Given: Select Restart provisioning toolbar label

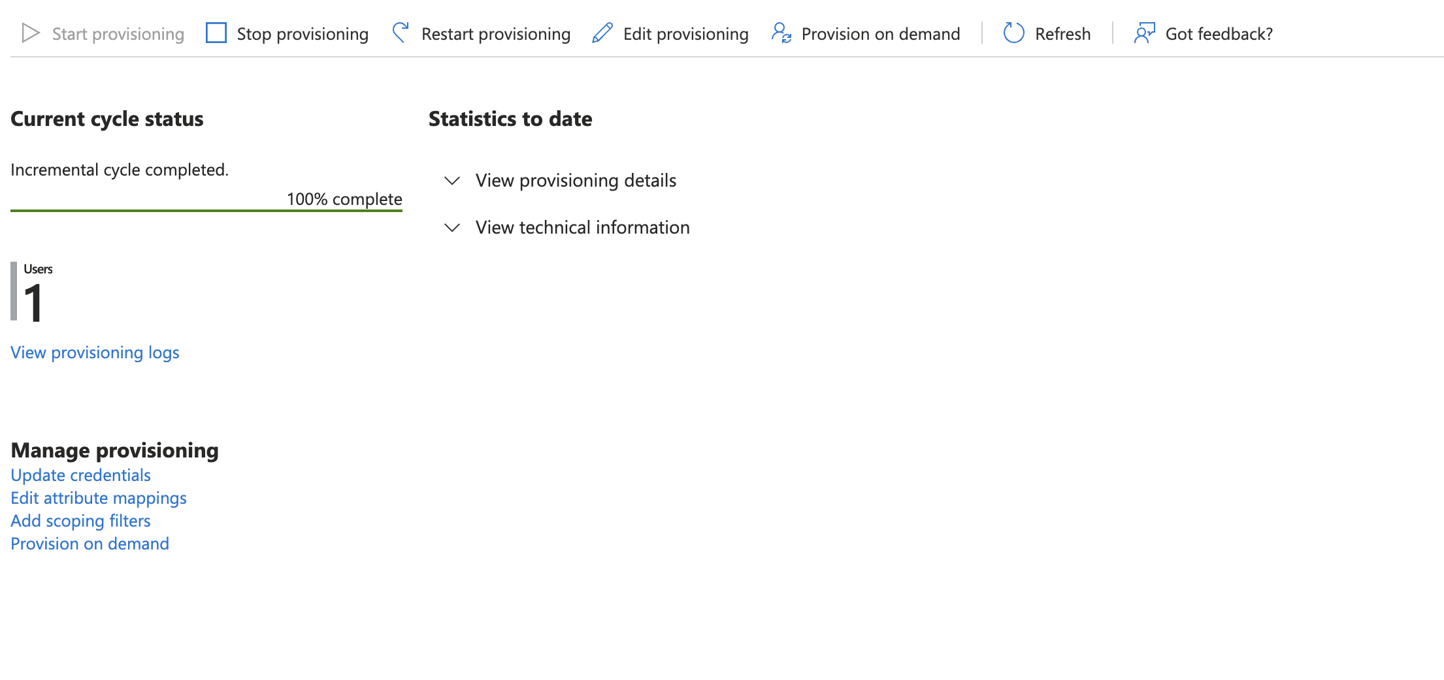Looking at the screenshot, I should [496, 34].
